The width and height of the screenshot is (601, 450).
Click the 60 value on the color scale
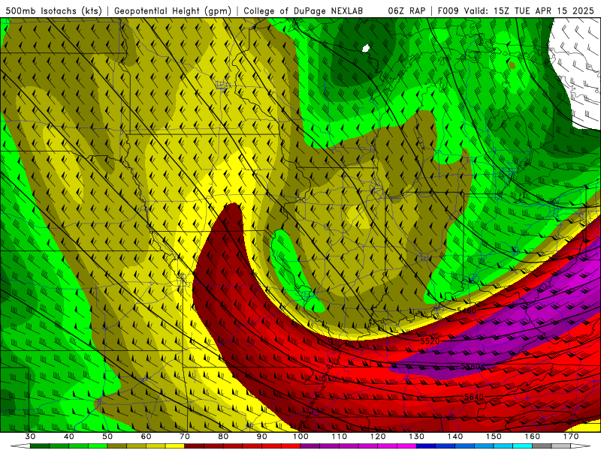[146, 436]
